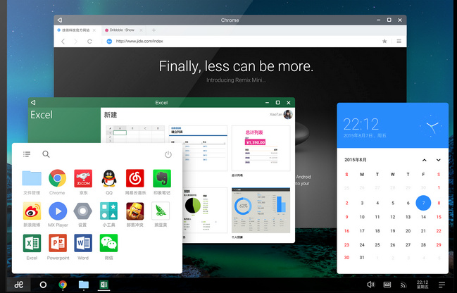Screen dimensions: 457x293
Task: Toggle the launcher list view icon
Action: [x=27, y=154]
